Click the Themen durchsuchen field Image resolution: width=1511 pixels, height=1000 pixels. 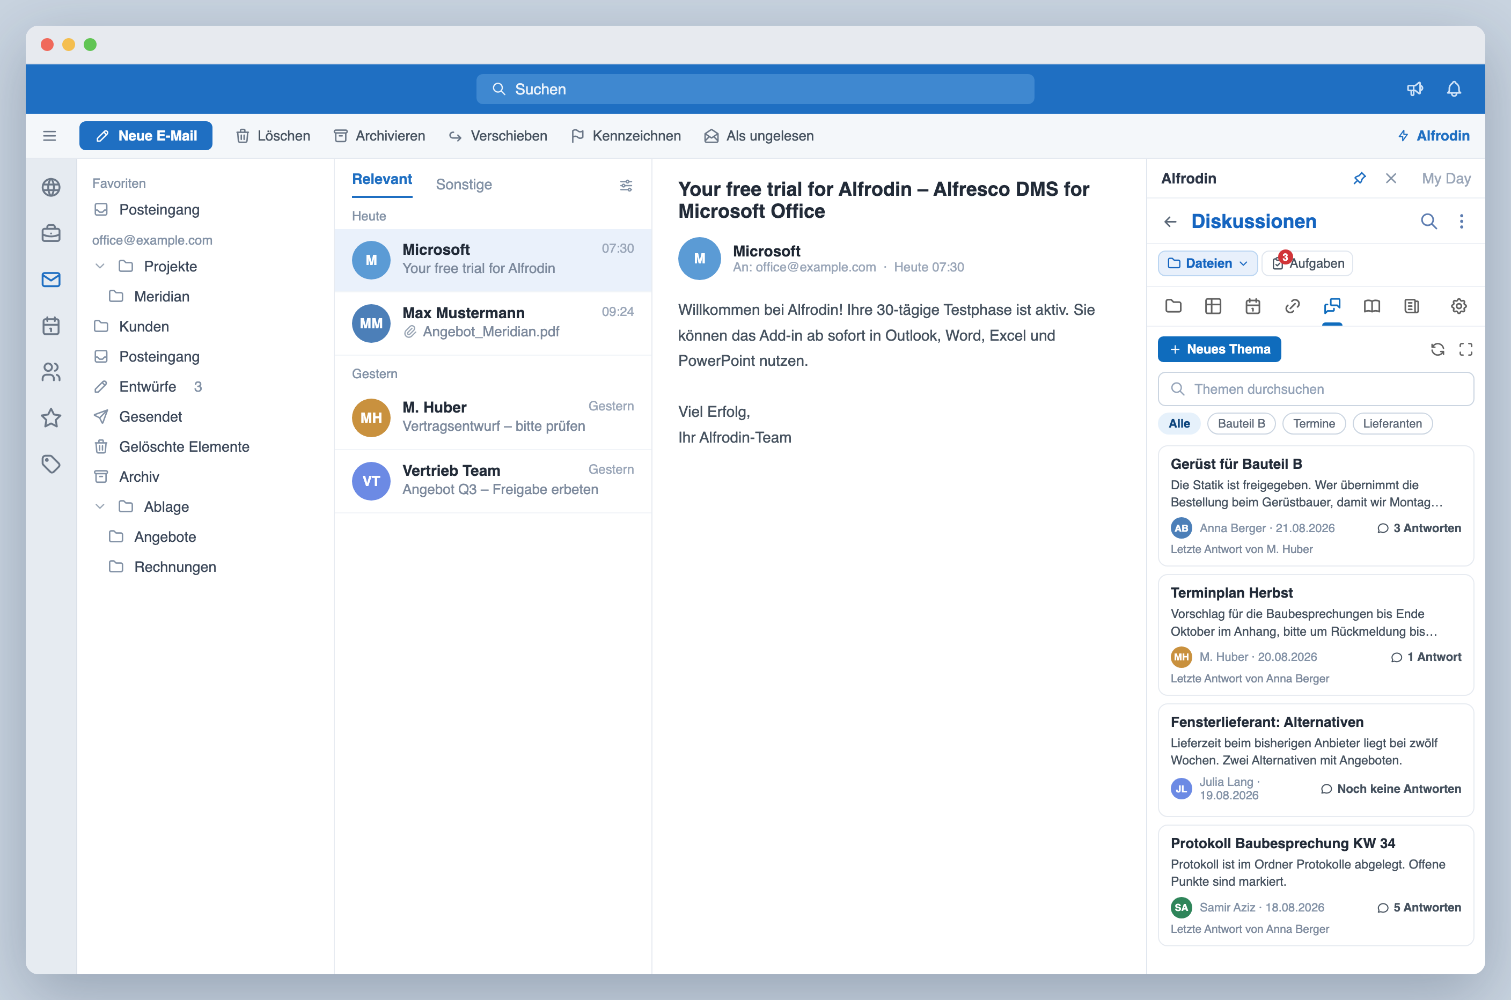tap(1315, 389)
